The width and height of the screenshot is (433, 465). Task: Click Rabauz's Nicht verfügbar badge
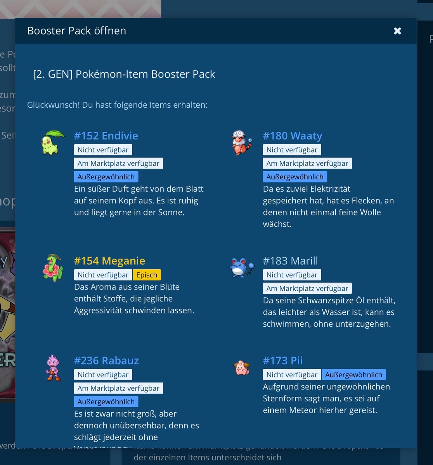[103, 375]
